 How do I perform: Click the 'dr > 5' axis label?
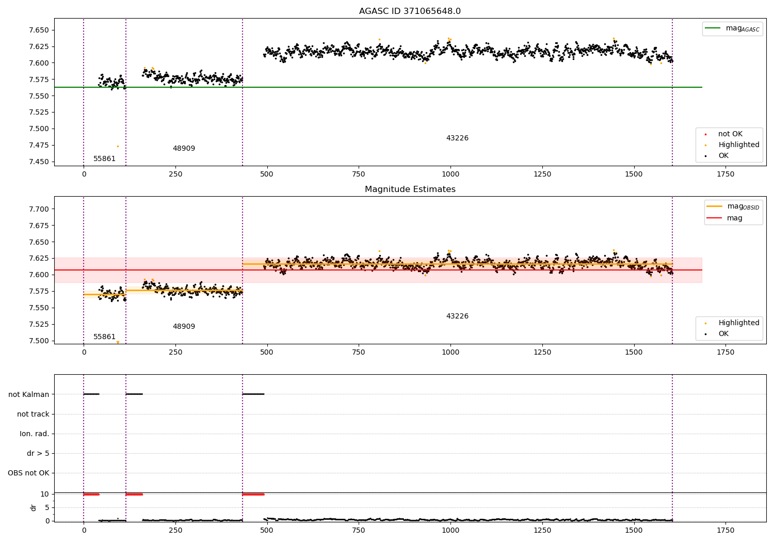coord(38,453)
